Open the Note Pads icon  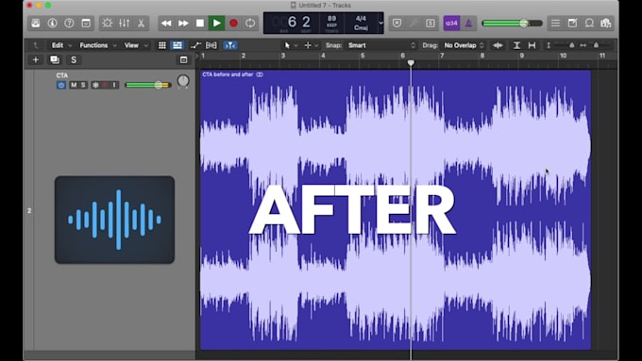(572, 24)
